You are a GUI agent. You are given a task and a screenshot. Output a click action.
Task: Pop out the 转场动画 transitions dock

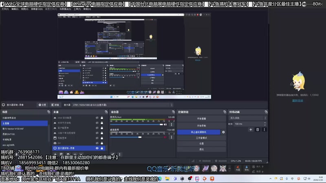coord(266,112)
